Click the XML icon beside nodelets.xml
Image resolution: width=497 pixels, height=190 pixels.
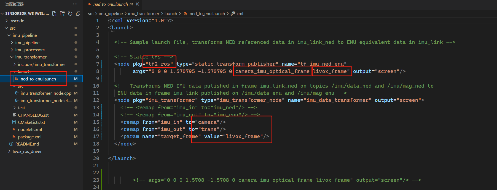point(14,129)
